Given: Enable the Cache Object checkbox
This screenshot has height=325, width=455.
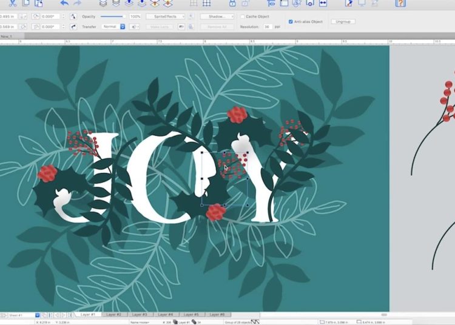Looking at the screenshot, I should pyautogui.click(x=243, y=16).
